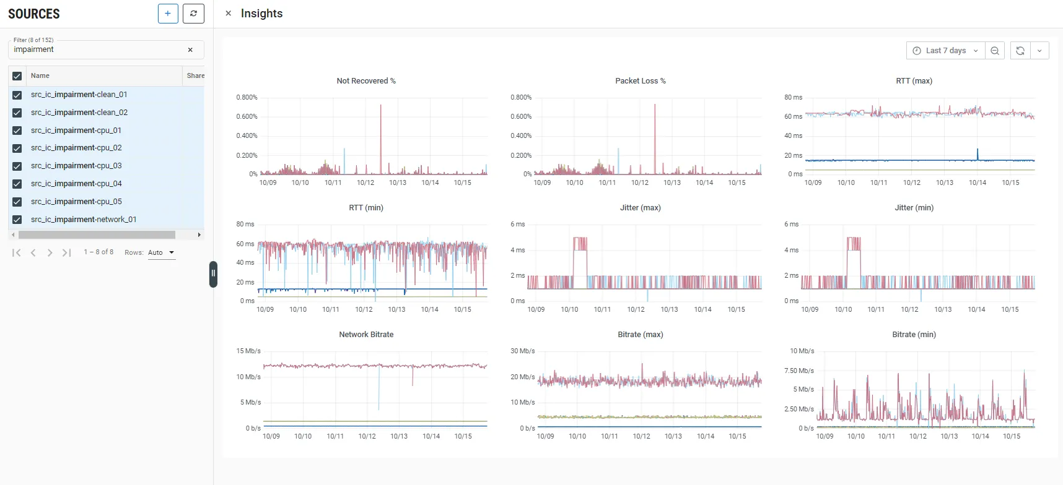Click the add source plus icon

[x=168, y=14]
